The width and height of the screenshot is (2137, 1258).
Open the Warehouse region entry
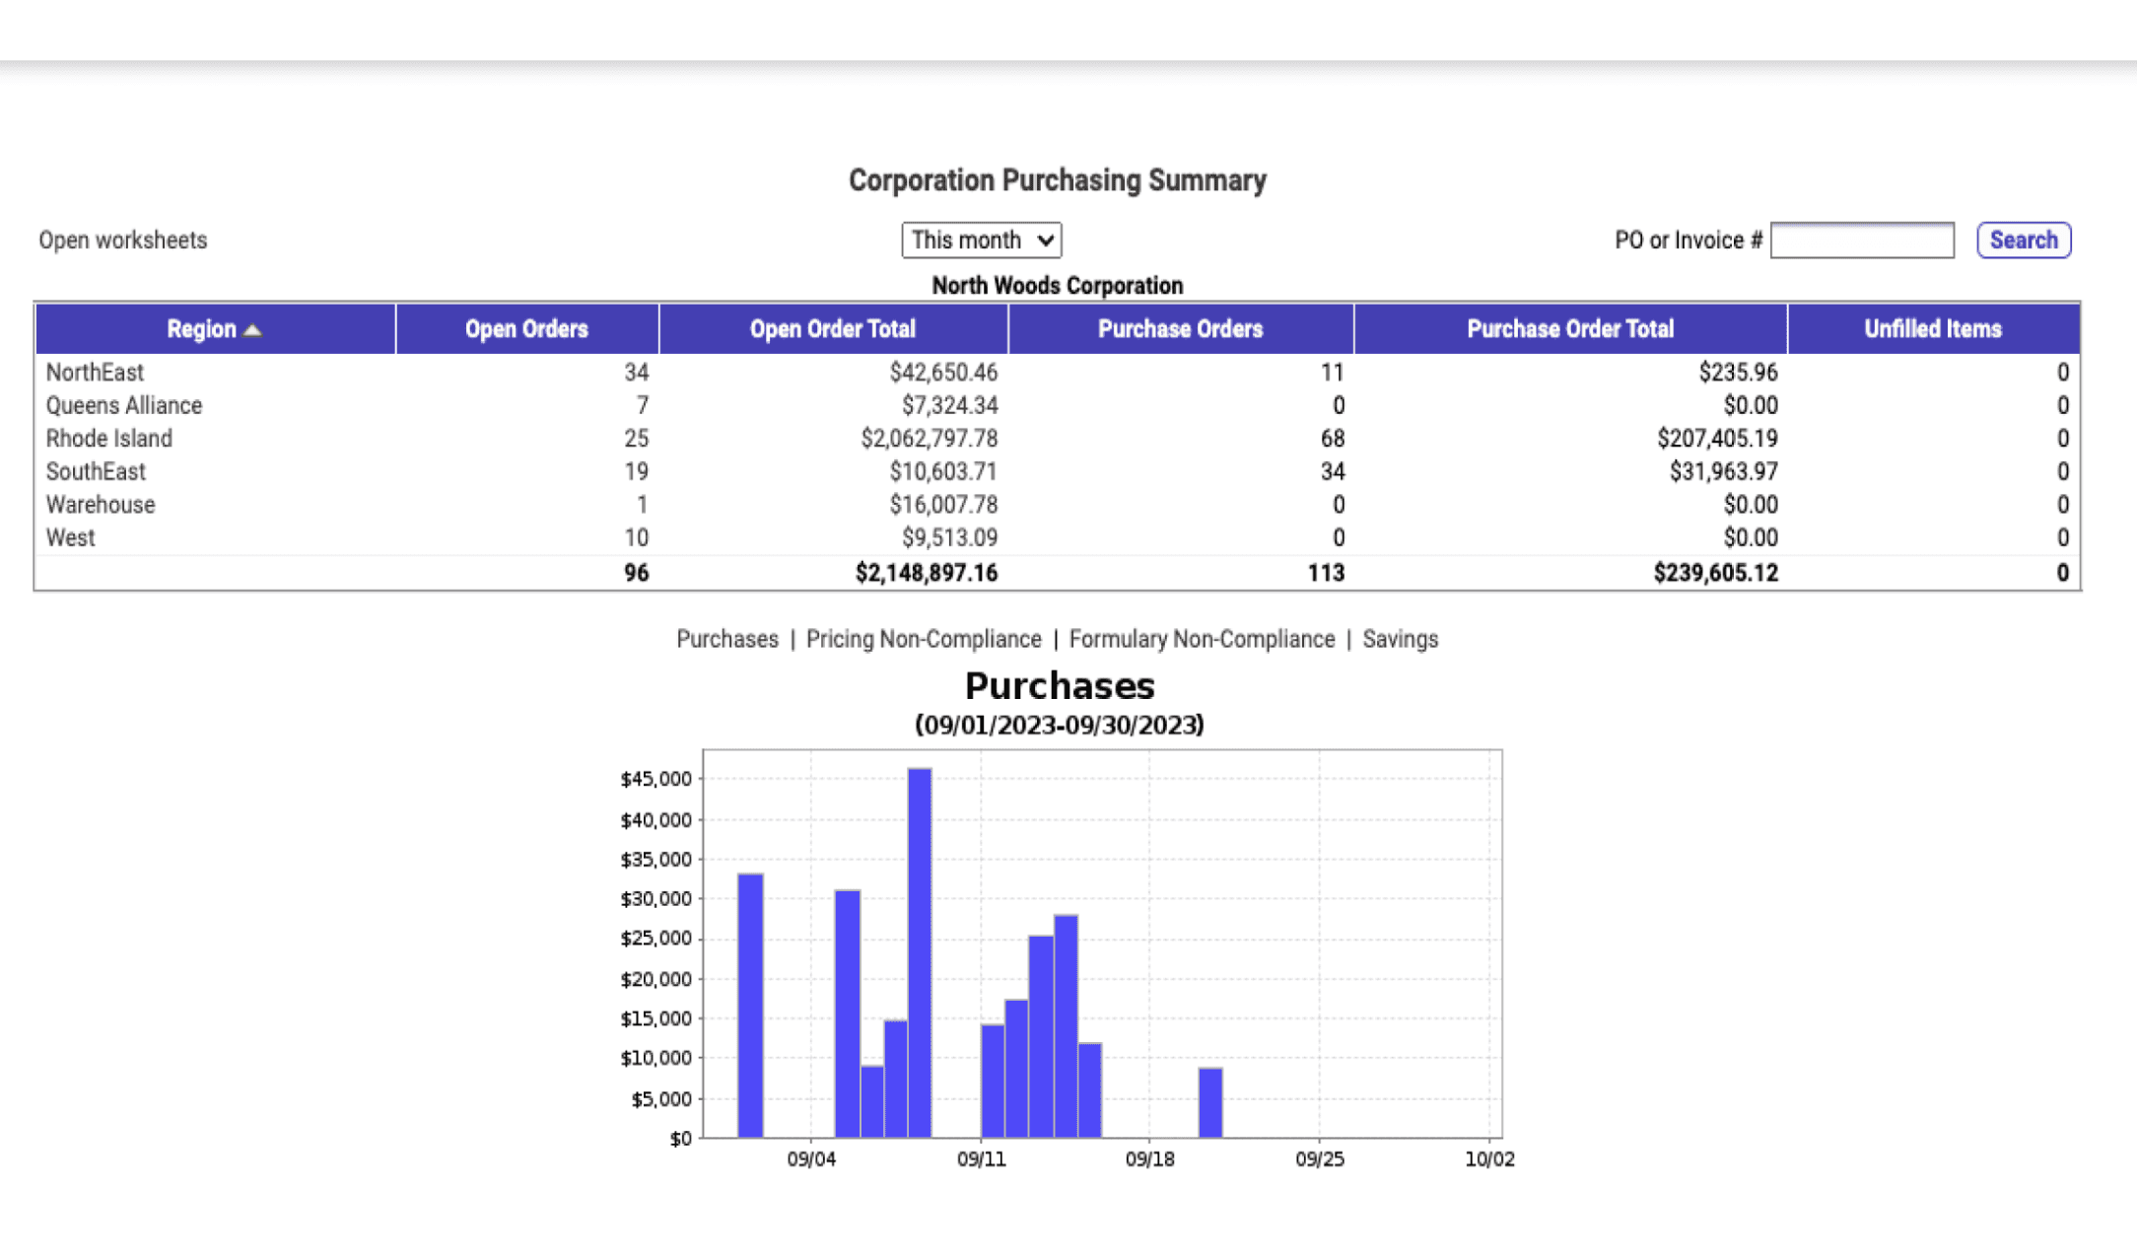(100, 505)
